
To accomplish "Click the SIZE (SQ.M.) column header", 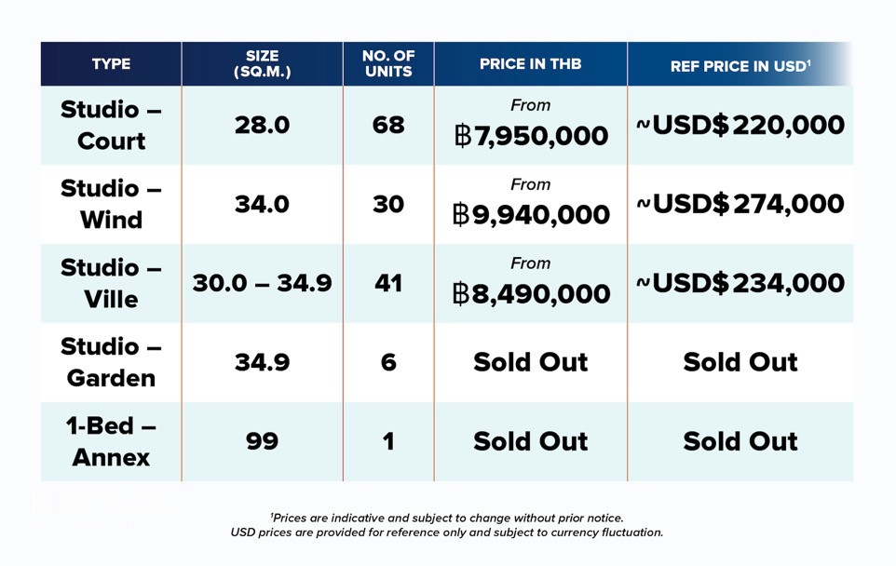I will pos(263,64).
